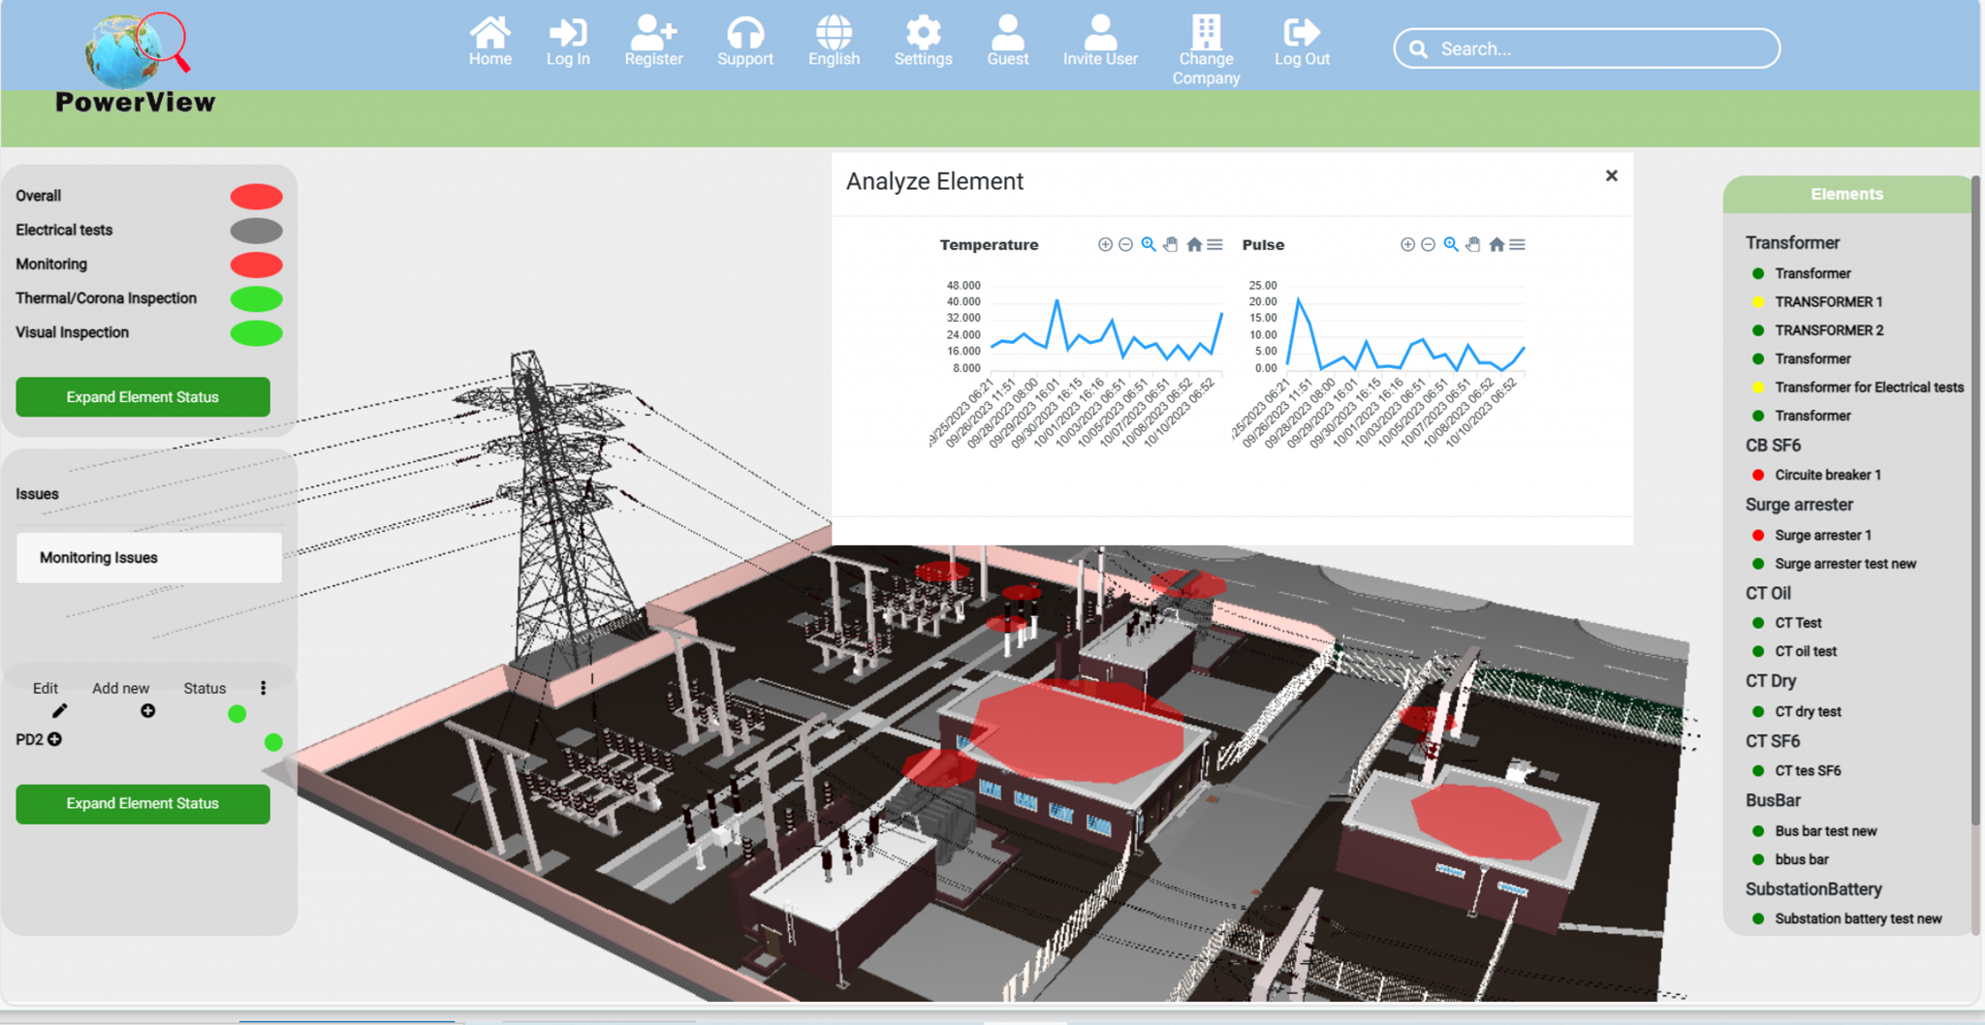Viewport: 1985px width, 1025px height.
Task: Open the hamburger menu on the Pulse chart
Action: 1519,244
